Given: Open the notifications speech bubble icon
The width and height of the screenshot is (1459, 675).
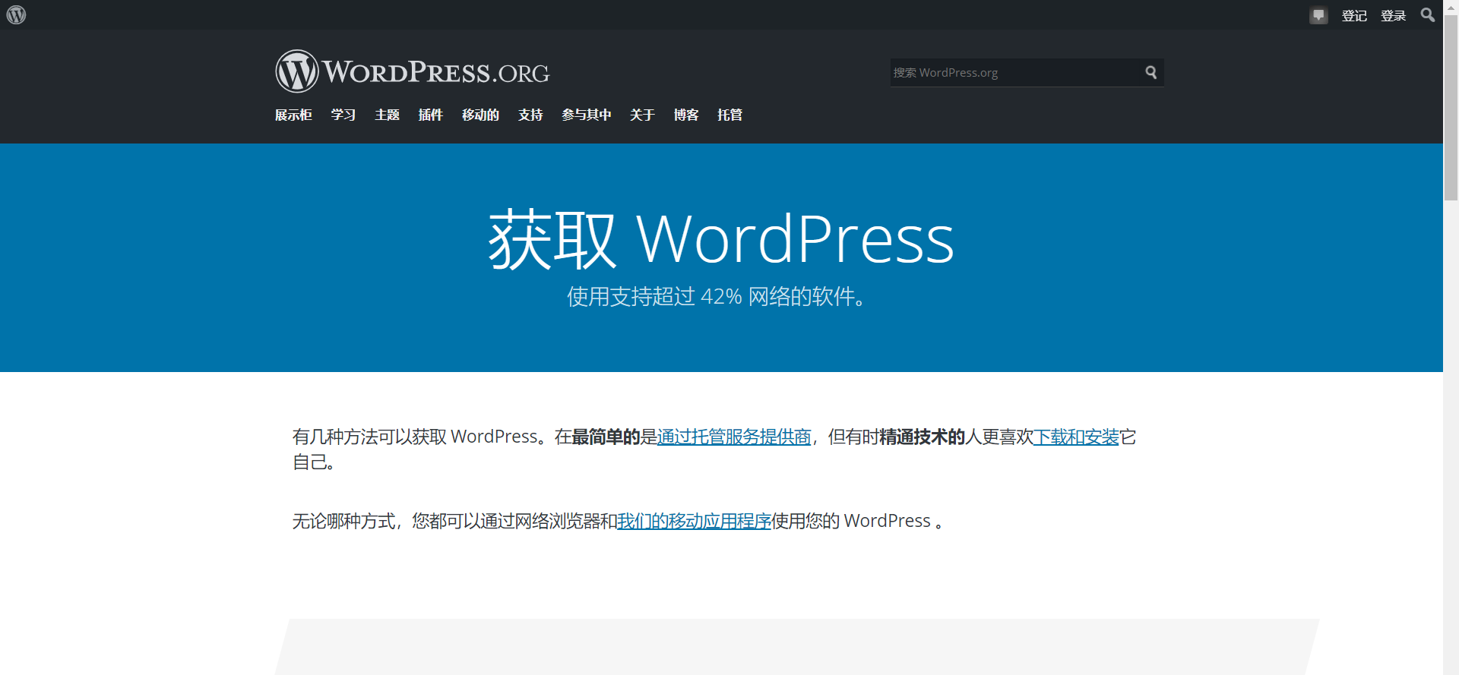Looking at the screenshot, I should tap(1318, 15).
